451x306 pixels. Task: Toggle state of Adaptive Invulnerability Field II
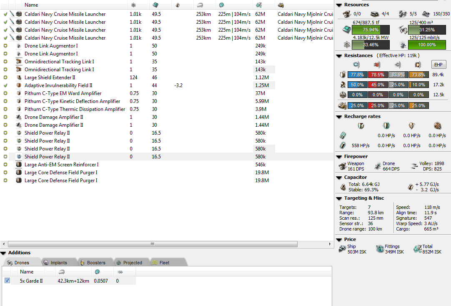tap(5, 85)
